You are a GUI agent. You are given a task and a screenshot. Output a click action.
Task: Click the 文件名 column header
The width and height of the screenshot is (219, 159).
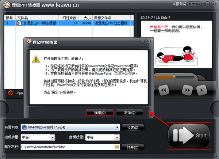pos(37,18)
